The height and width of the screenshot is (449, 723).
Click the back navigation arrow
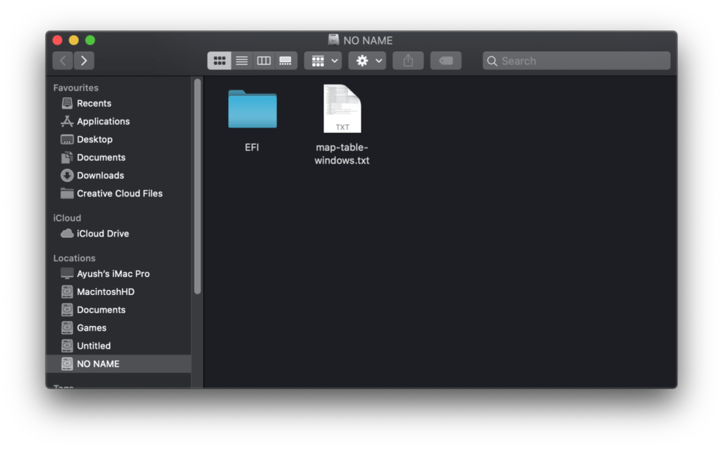62,60
